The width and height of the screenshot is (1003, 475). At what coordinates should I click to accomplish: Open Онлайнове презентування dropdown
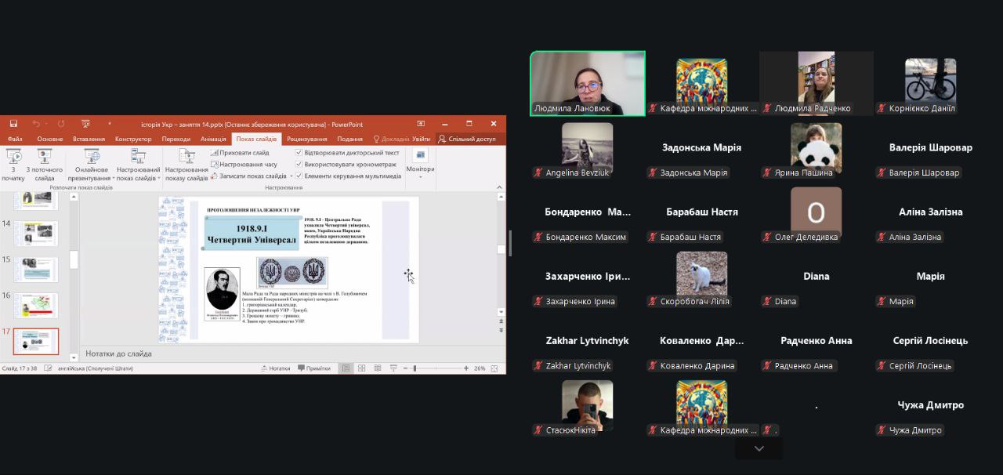click(92, 163)
